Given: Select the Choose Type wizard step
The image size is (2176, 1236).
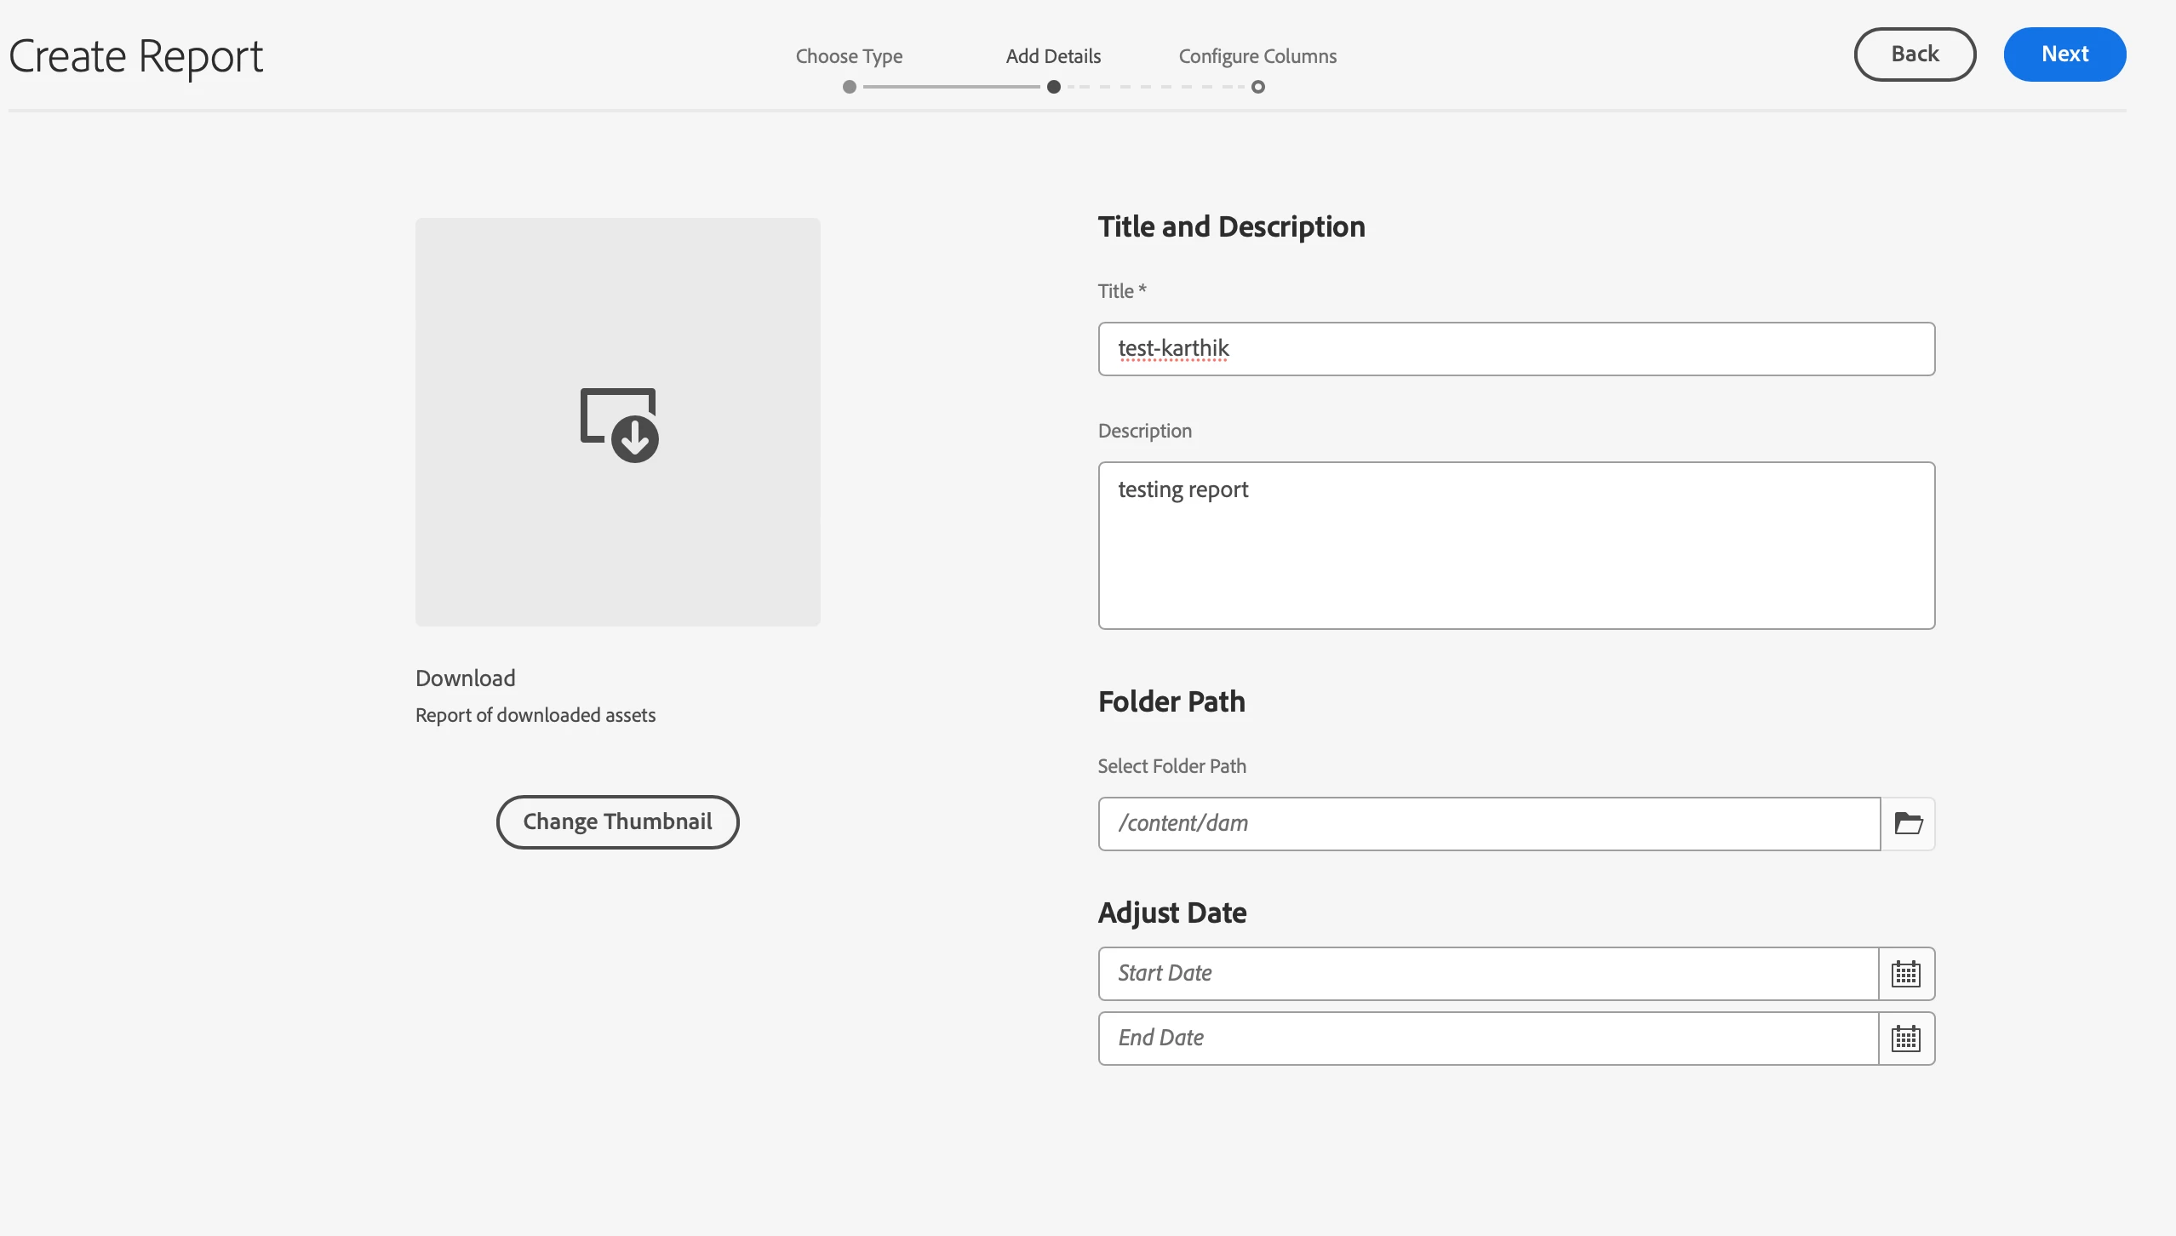Looking at the screenshot, I should (x=849, y=56).
